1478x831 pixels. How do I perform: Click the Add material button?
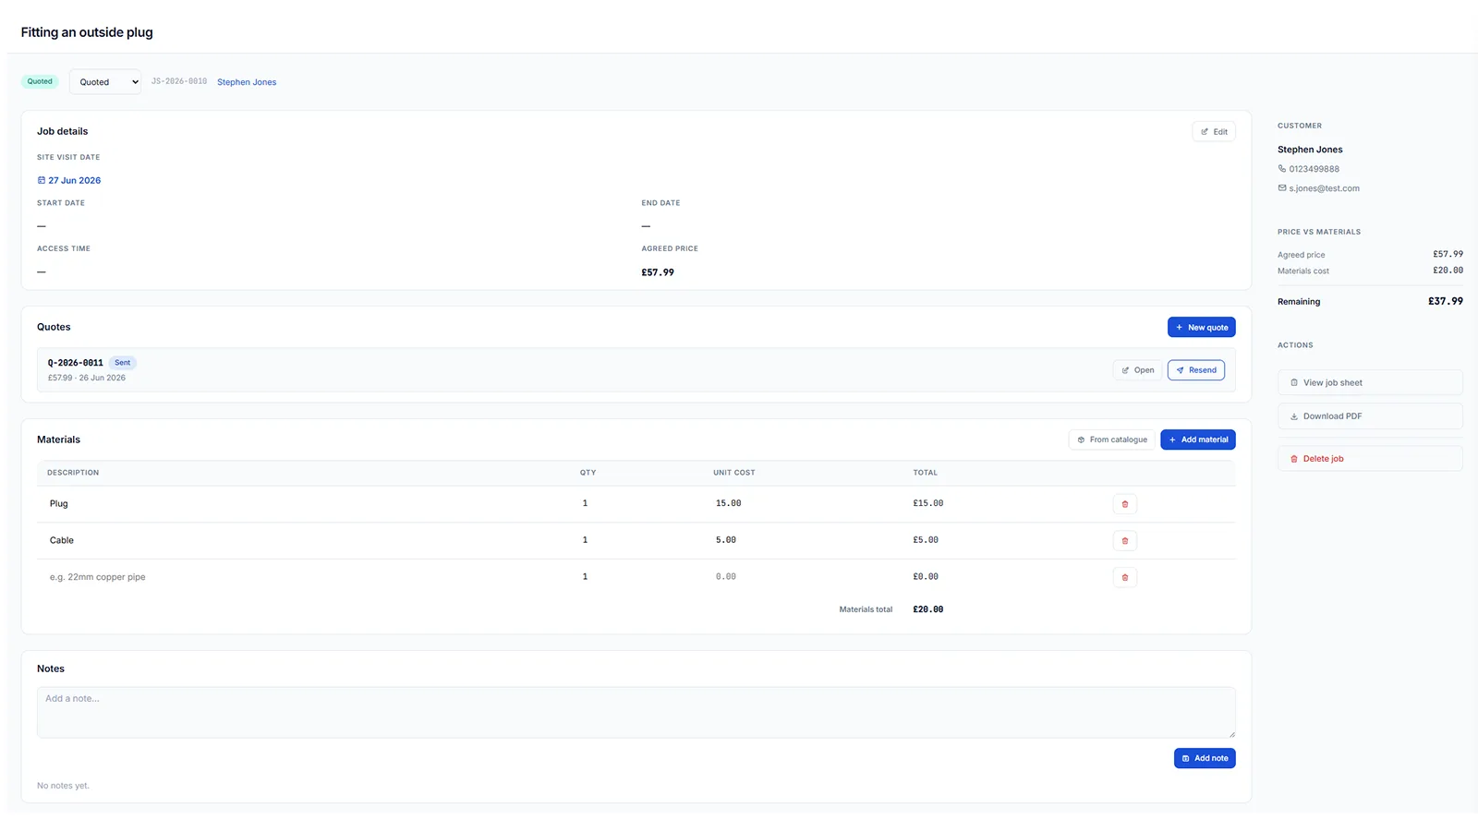pos(1197,440)
